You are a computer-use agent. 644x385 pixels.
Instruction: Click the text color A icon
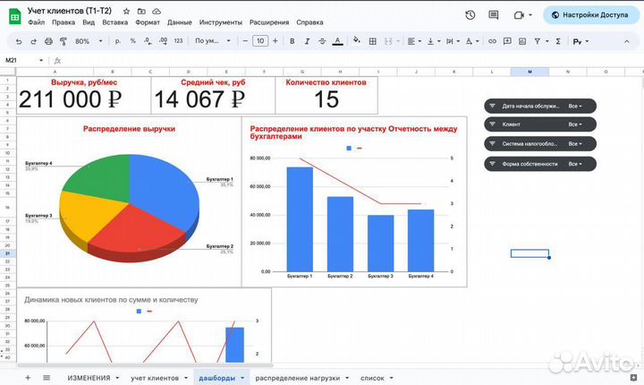tap(336, 41)
